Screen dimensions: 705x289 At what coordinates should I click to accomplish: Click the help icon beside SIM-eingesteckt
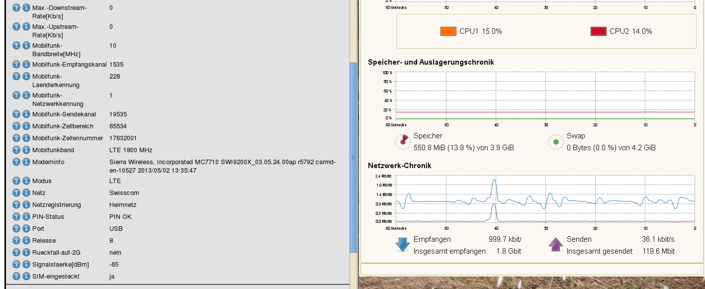(x=16, y=277)
